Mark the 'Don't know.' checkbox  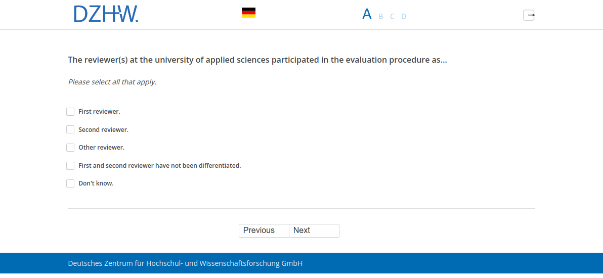coord(70,183)
